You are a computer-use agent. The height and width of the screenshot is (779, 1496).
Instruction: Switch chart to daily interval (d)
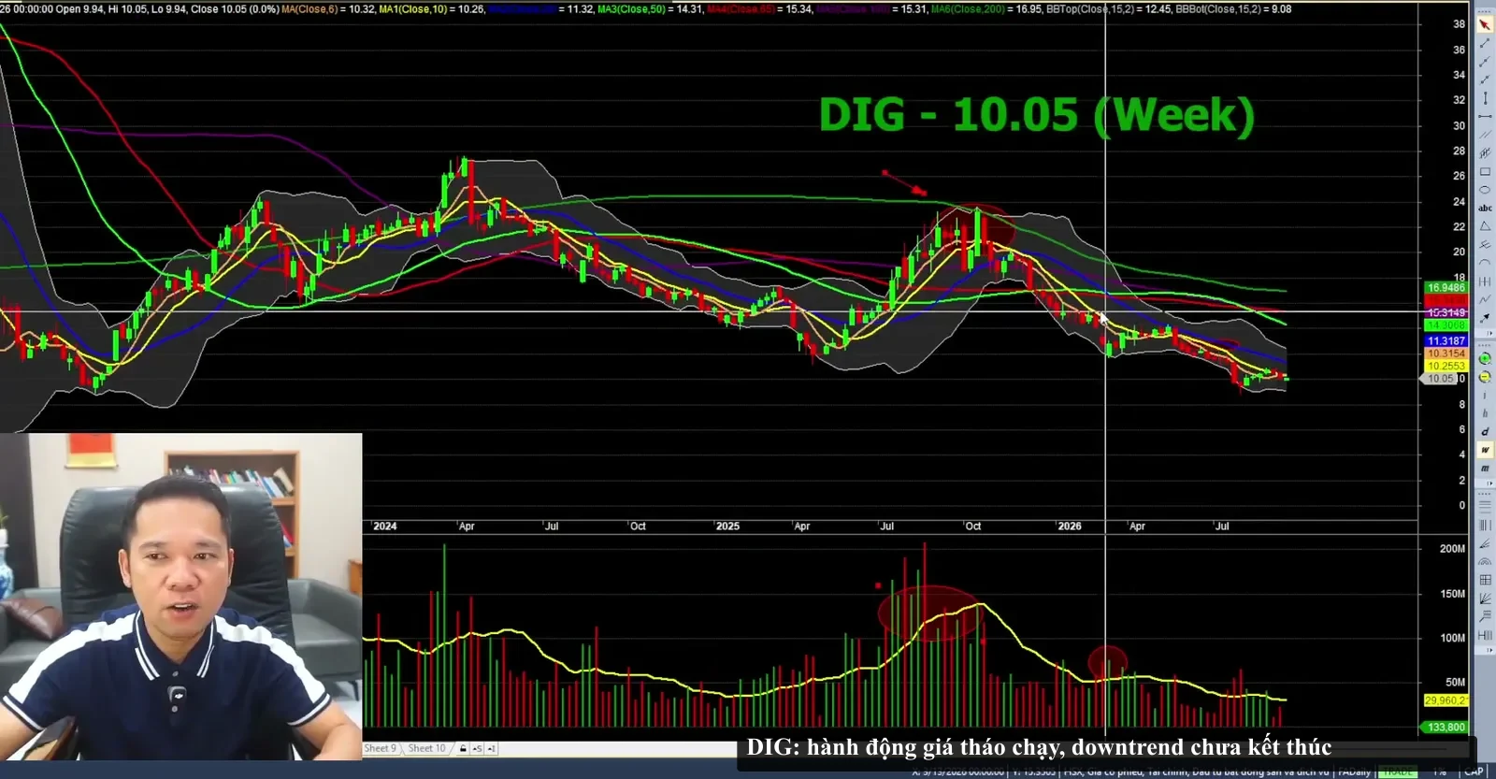coord(1485,432)
